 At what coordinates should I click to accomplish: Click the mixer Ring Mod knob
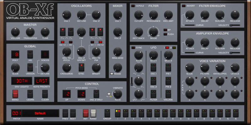coord(118,52)
